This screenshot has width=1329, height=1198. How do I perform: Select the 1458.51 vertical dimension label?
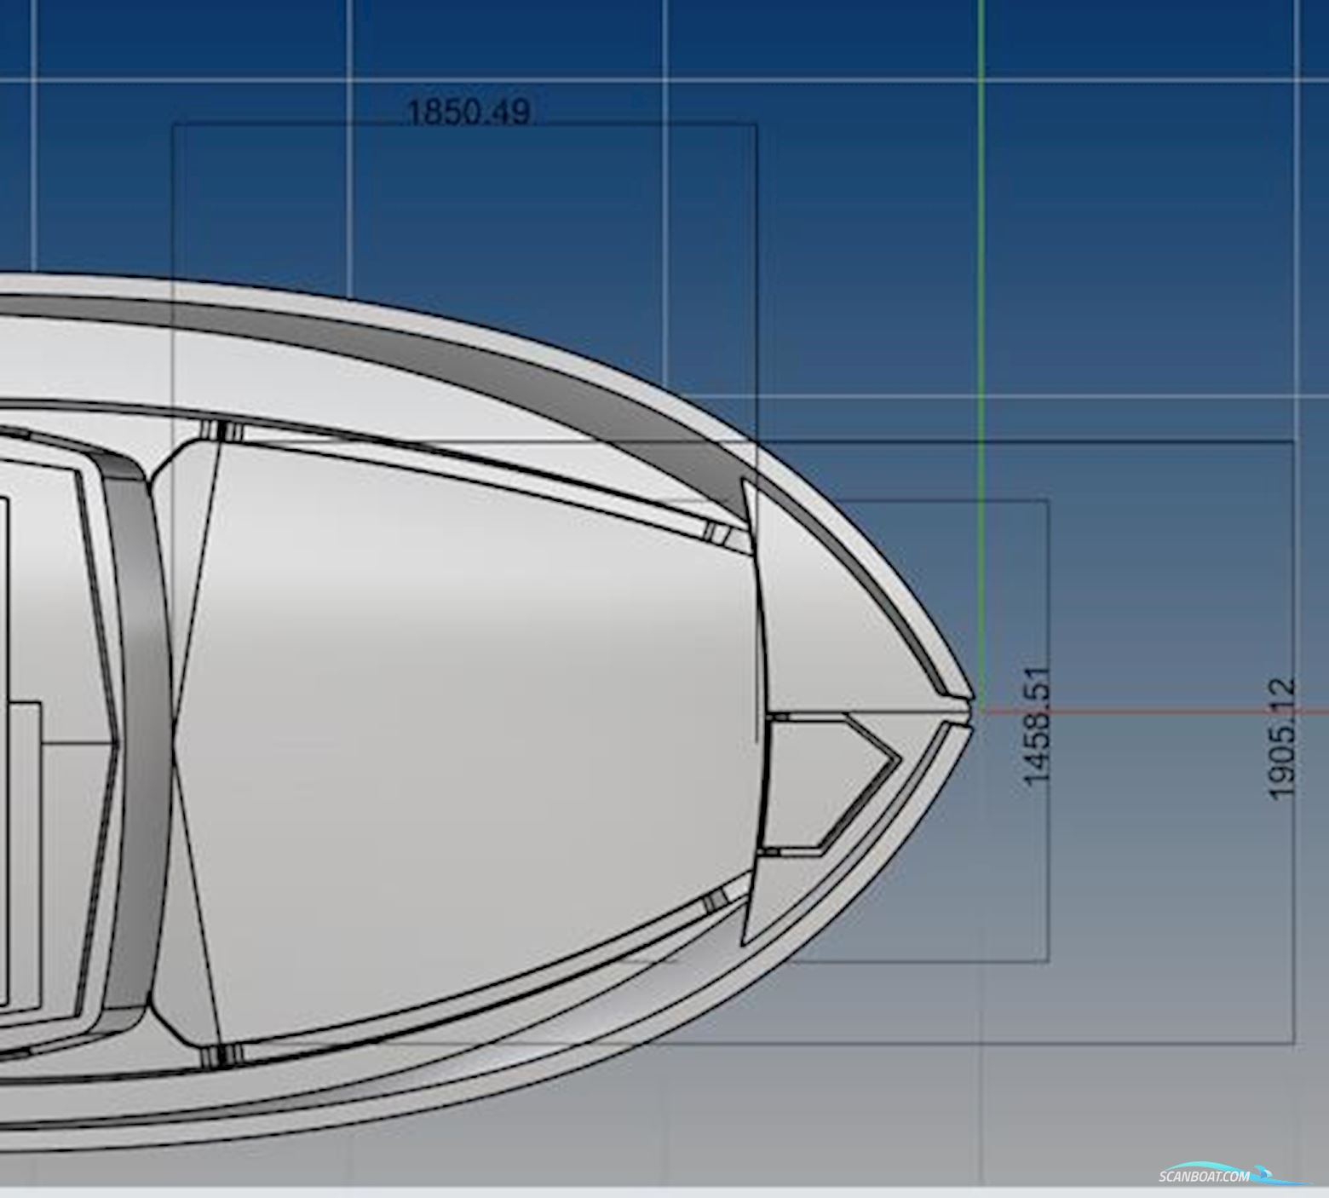[1036, 727]
